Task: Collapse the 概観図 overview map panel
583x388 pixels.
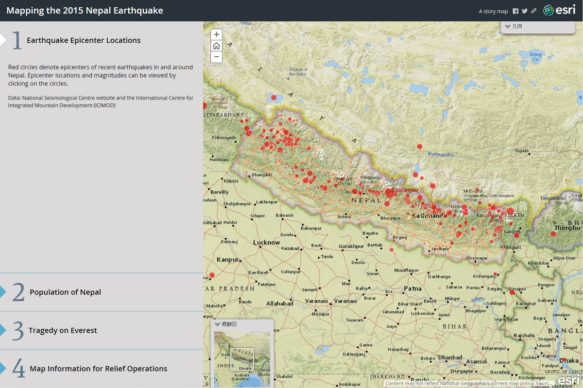Action: [218, 324]
